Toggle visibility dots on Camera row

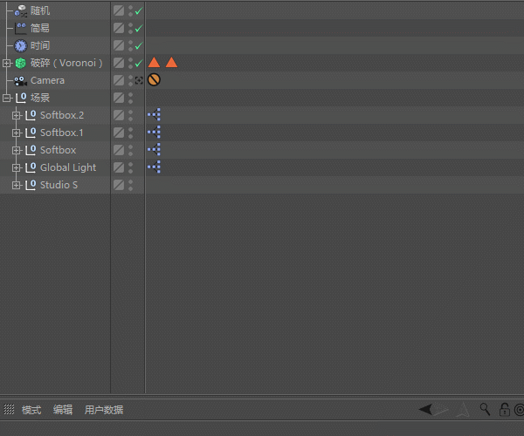point(130,80)
